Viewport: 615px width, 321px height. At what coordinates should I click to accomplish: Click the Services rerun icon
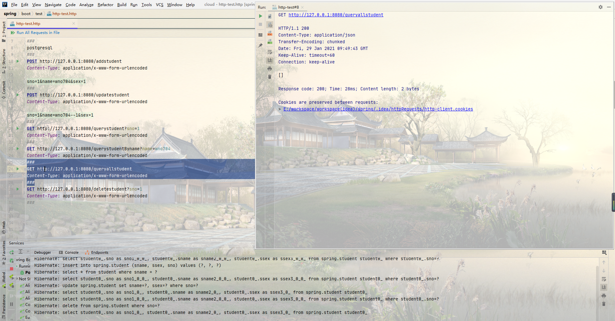pos(12,252)
